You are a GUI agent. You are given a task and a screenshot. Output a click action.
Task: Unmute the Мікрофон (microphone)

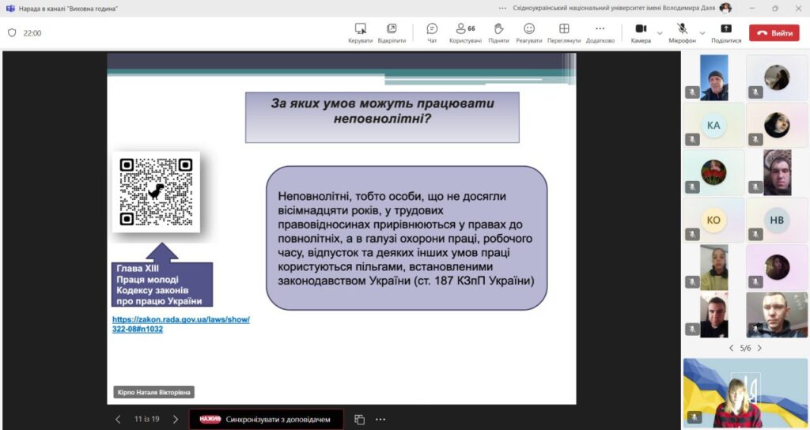coord(681,29)
